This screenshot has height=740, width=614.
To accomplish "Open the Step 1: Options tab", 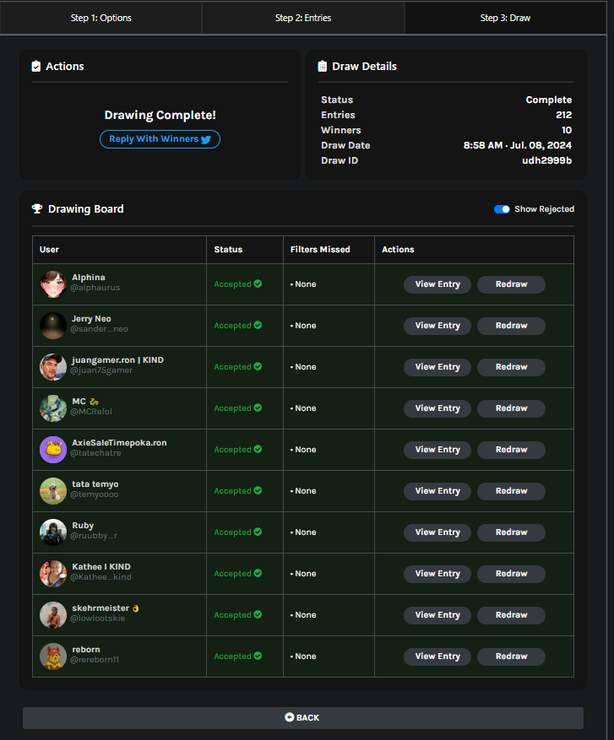I will pos(101,18).
